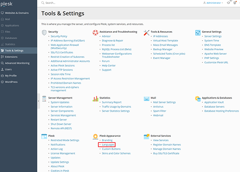Open the Summary Report link
The width and height of the screenshot is (240, 172).
coord(112,102)
